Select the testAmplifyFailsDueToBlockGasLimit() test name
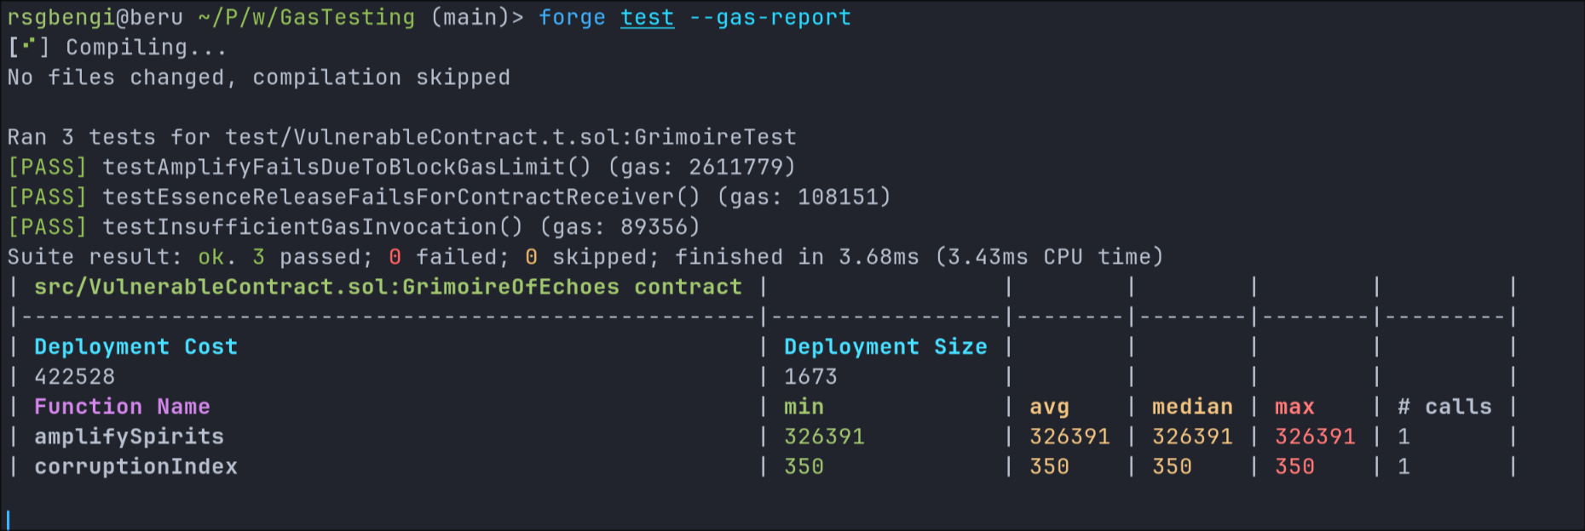Image resolution: width=1585 pixels, height=531 pixels. pos(347,167)
